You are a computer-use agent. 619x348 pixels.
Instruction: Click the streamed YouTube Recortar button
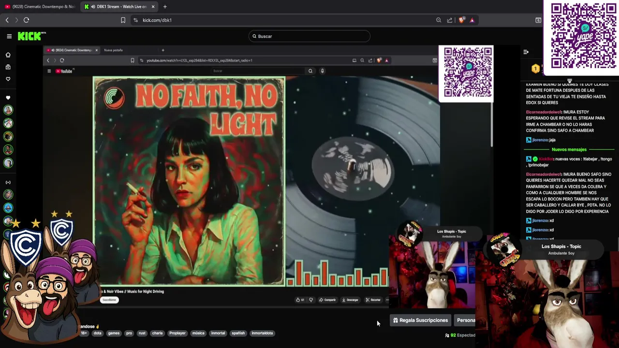click(373, 300)
